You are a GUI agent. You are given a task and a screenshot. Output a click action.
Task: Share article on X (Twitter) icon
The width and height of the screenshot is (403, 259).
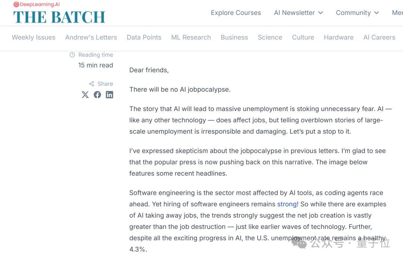point(85,95)
